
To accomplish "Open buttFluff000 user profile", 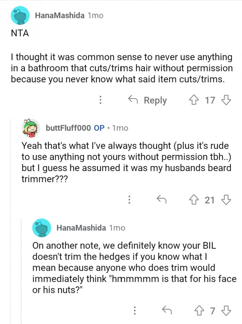I will [68, 128].
